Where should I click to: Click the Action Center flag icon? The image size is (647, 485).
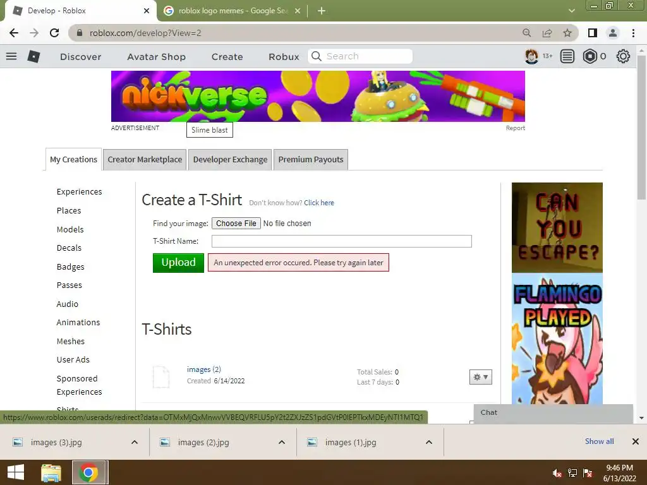[588, 473]
